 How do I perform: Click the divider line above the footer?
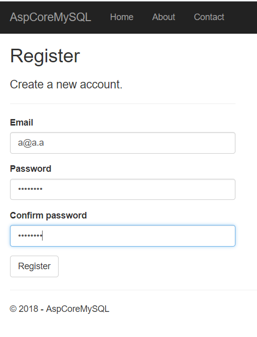(133, 290)
